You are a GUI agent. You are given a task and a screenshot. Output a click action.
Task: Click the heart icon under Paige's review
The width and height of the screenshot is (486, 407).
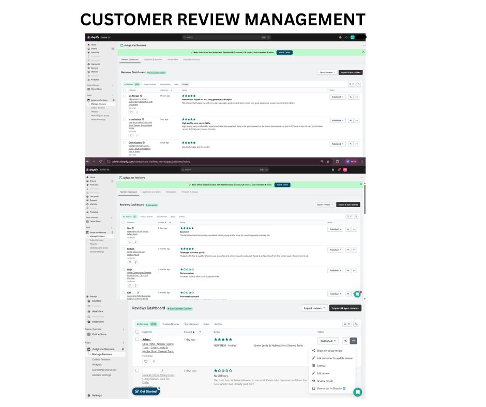click(130, 286)
